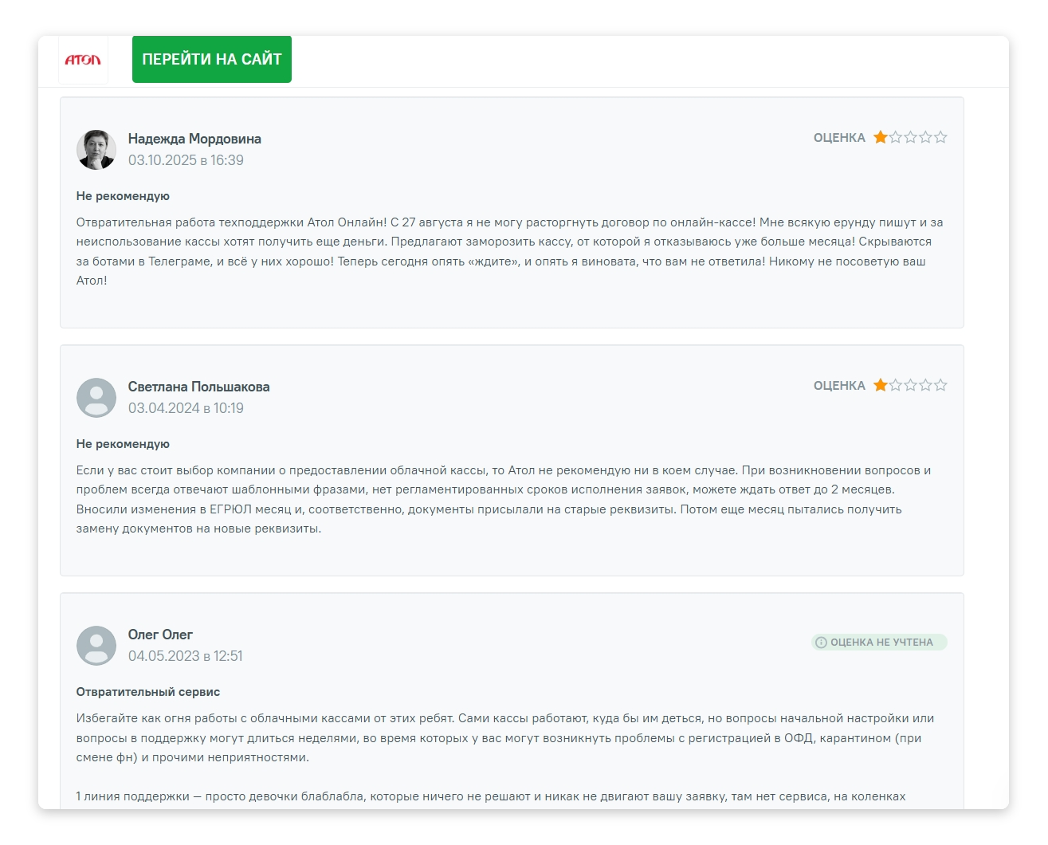Click the ОЦЕНКА НЕ УЧТЕНА badge
Viewport: 1048px width, 845px height.
pyautogui.click(x=877, y=642)
